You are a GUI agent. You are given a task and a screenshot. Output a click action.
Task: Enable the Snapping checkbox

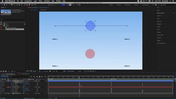[x=49, y=5]
